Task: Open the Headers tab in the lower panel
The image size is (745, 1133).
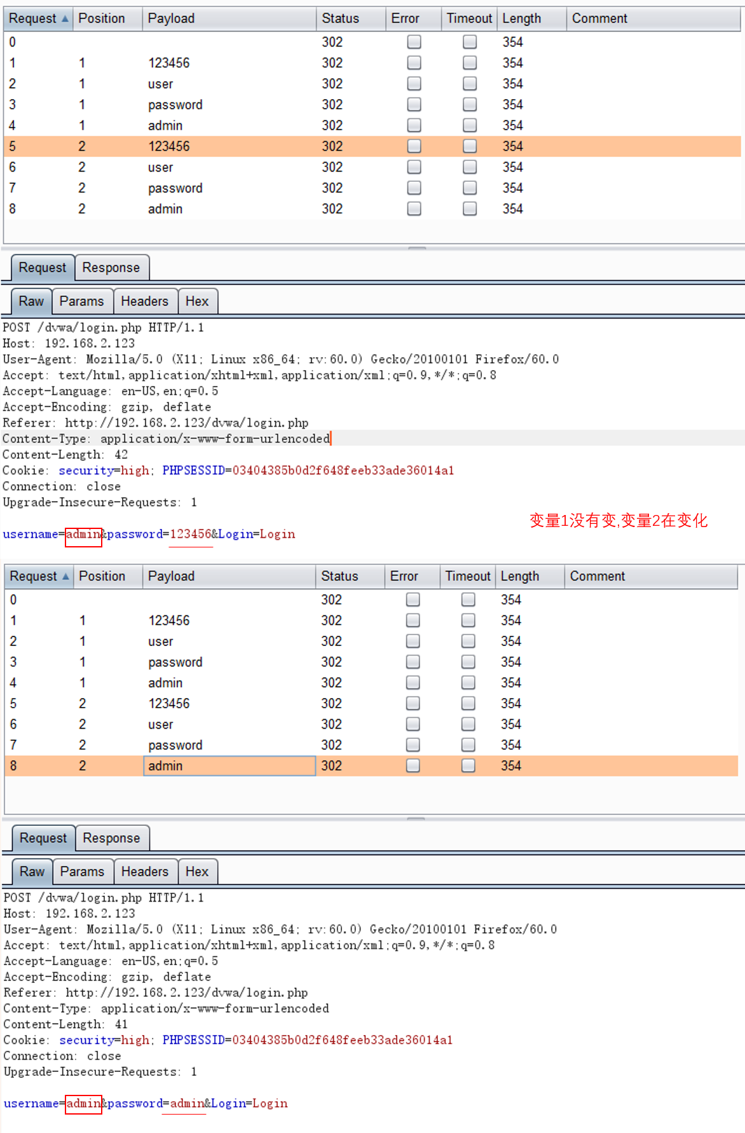Action: pyautogui.click(x=145, y=872)
